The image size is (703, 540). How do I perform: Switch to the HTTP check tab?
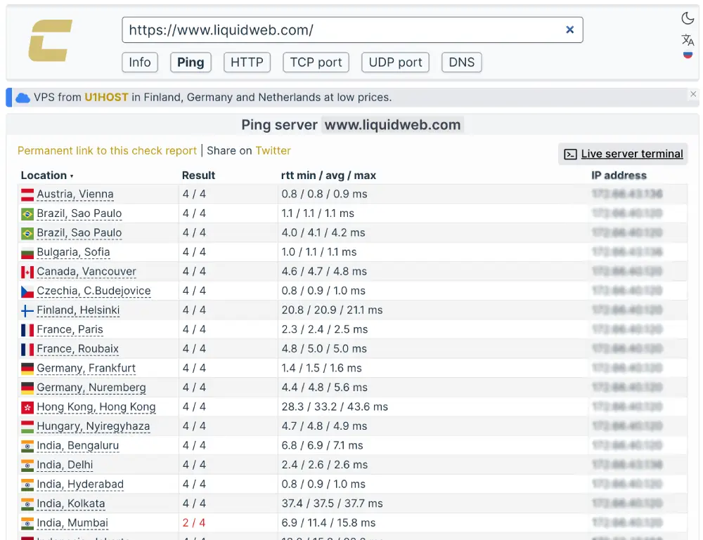[x=247, y=62]
